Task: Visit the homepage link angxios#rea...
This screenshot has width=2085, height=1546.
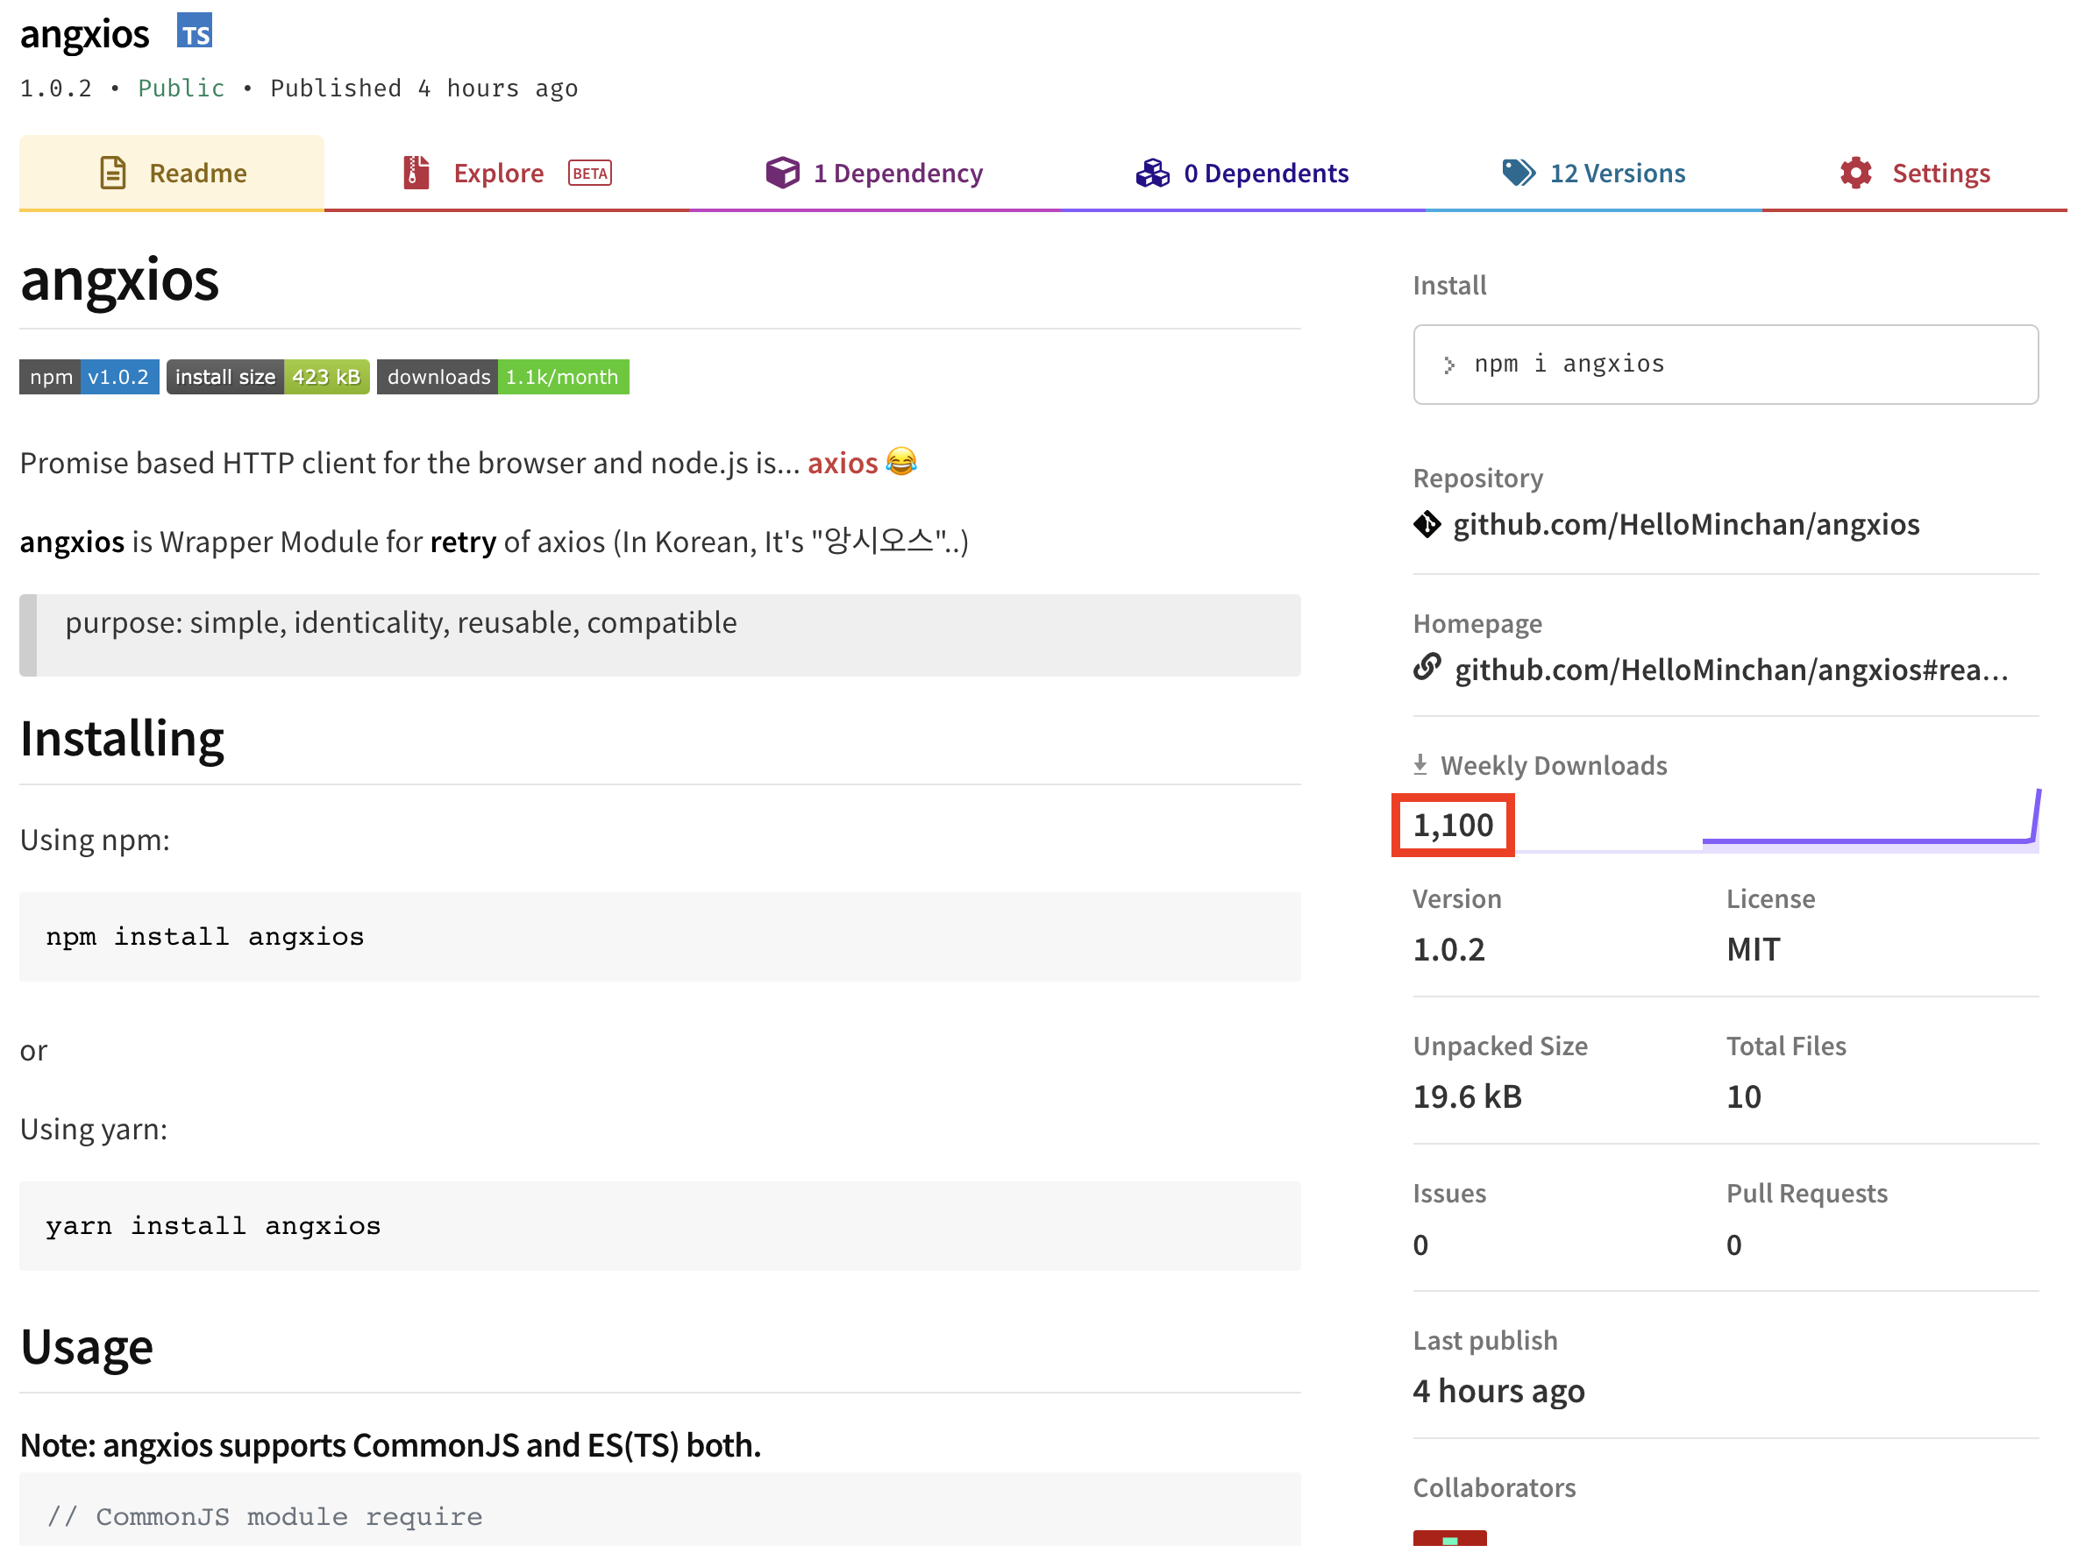Action: [x=1730, y=670]
